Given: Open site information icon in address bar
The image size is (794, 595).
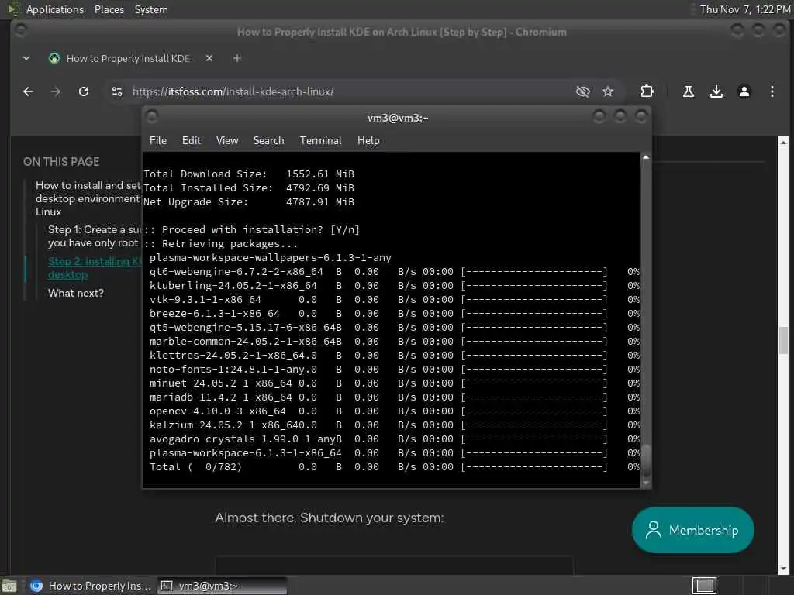Looking at the screenshot, I should (117, 91).
